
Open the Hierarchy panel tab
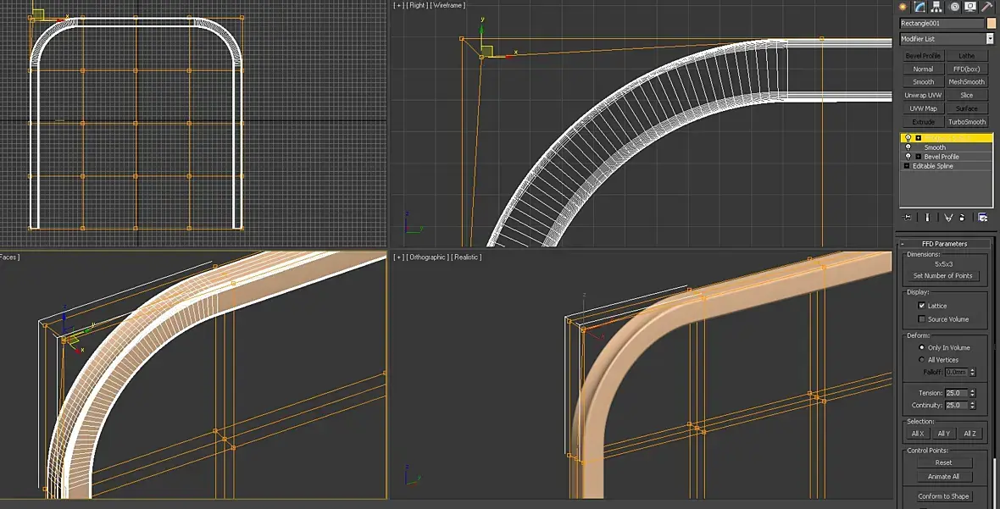point(937,6)
